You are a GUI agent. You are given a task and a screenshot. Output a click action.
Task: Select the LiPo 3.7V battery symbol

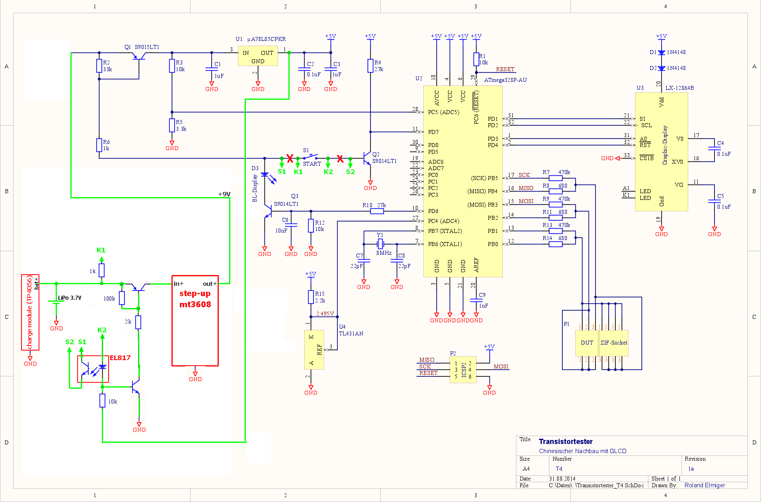[56, 302]
